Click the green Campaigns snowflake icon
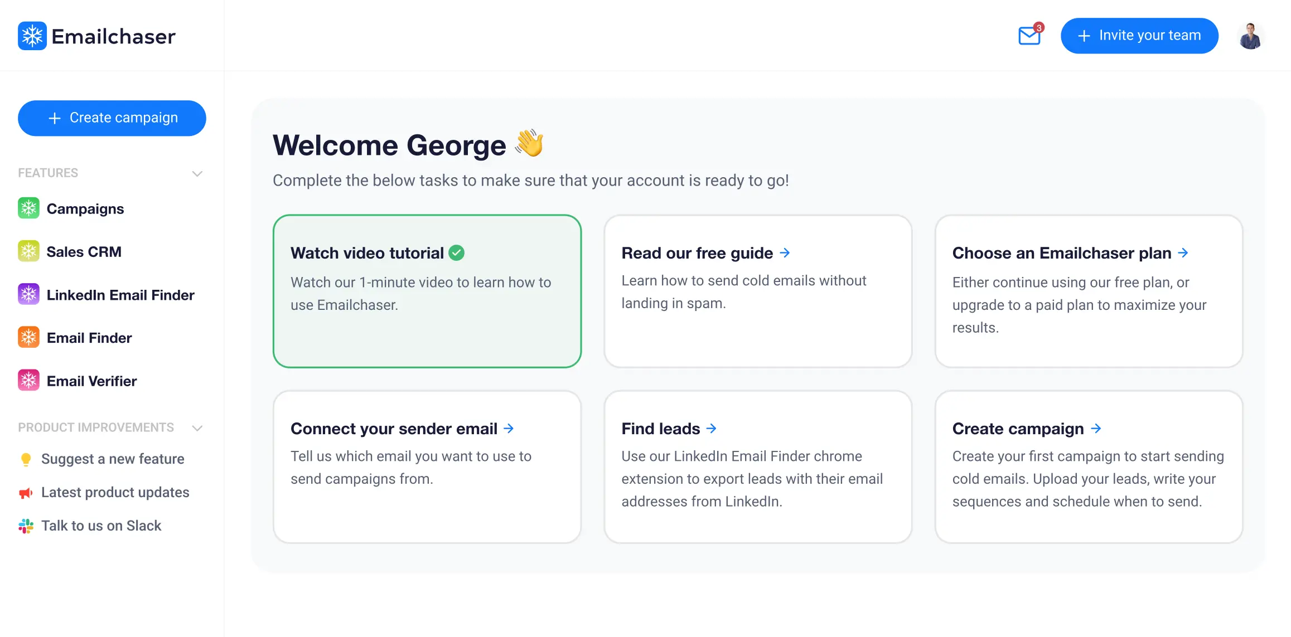1291x637 pixels. [x=28, y=208]
